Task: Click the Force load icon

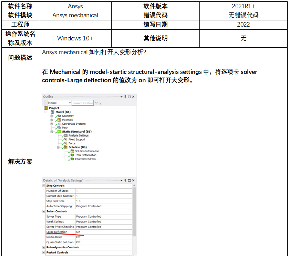Action: (65, 143)
